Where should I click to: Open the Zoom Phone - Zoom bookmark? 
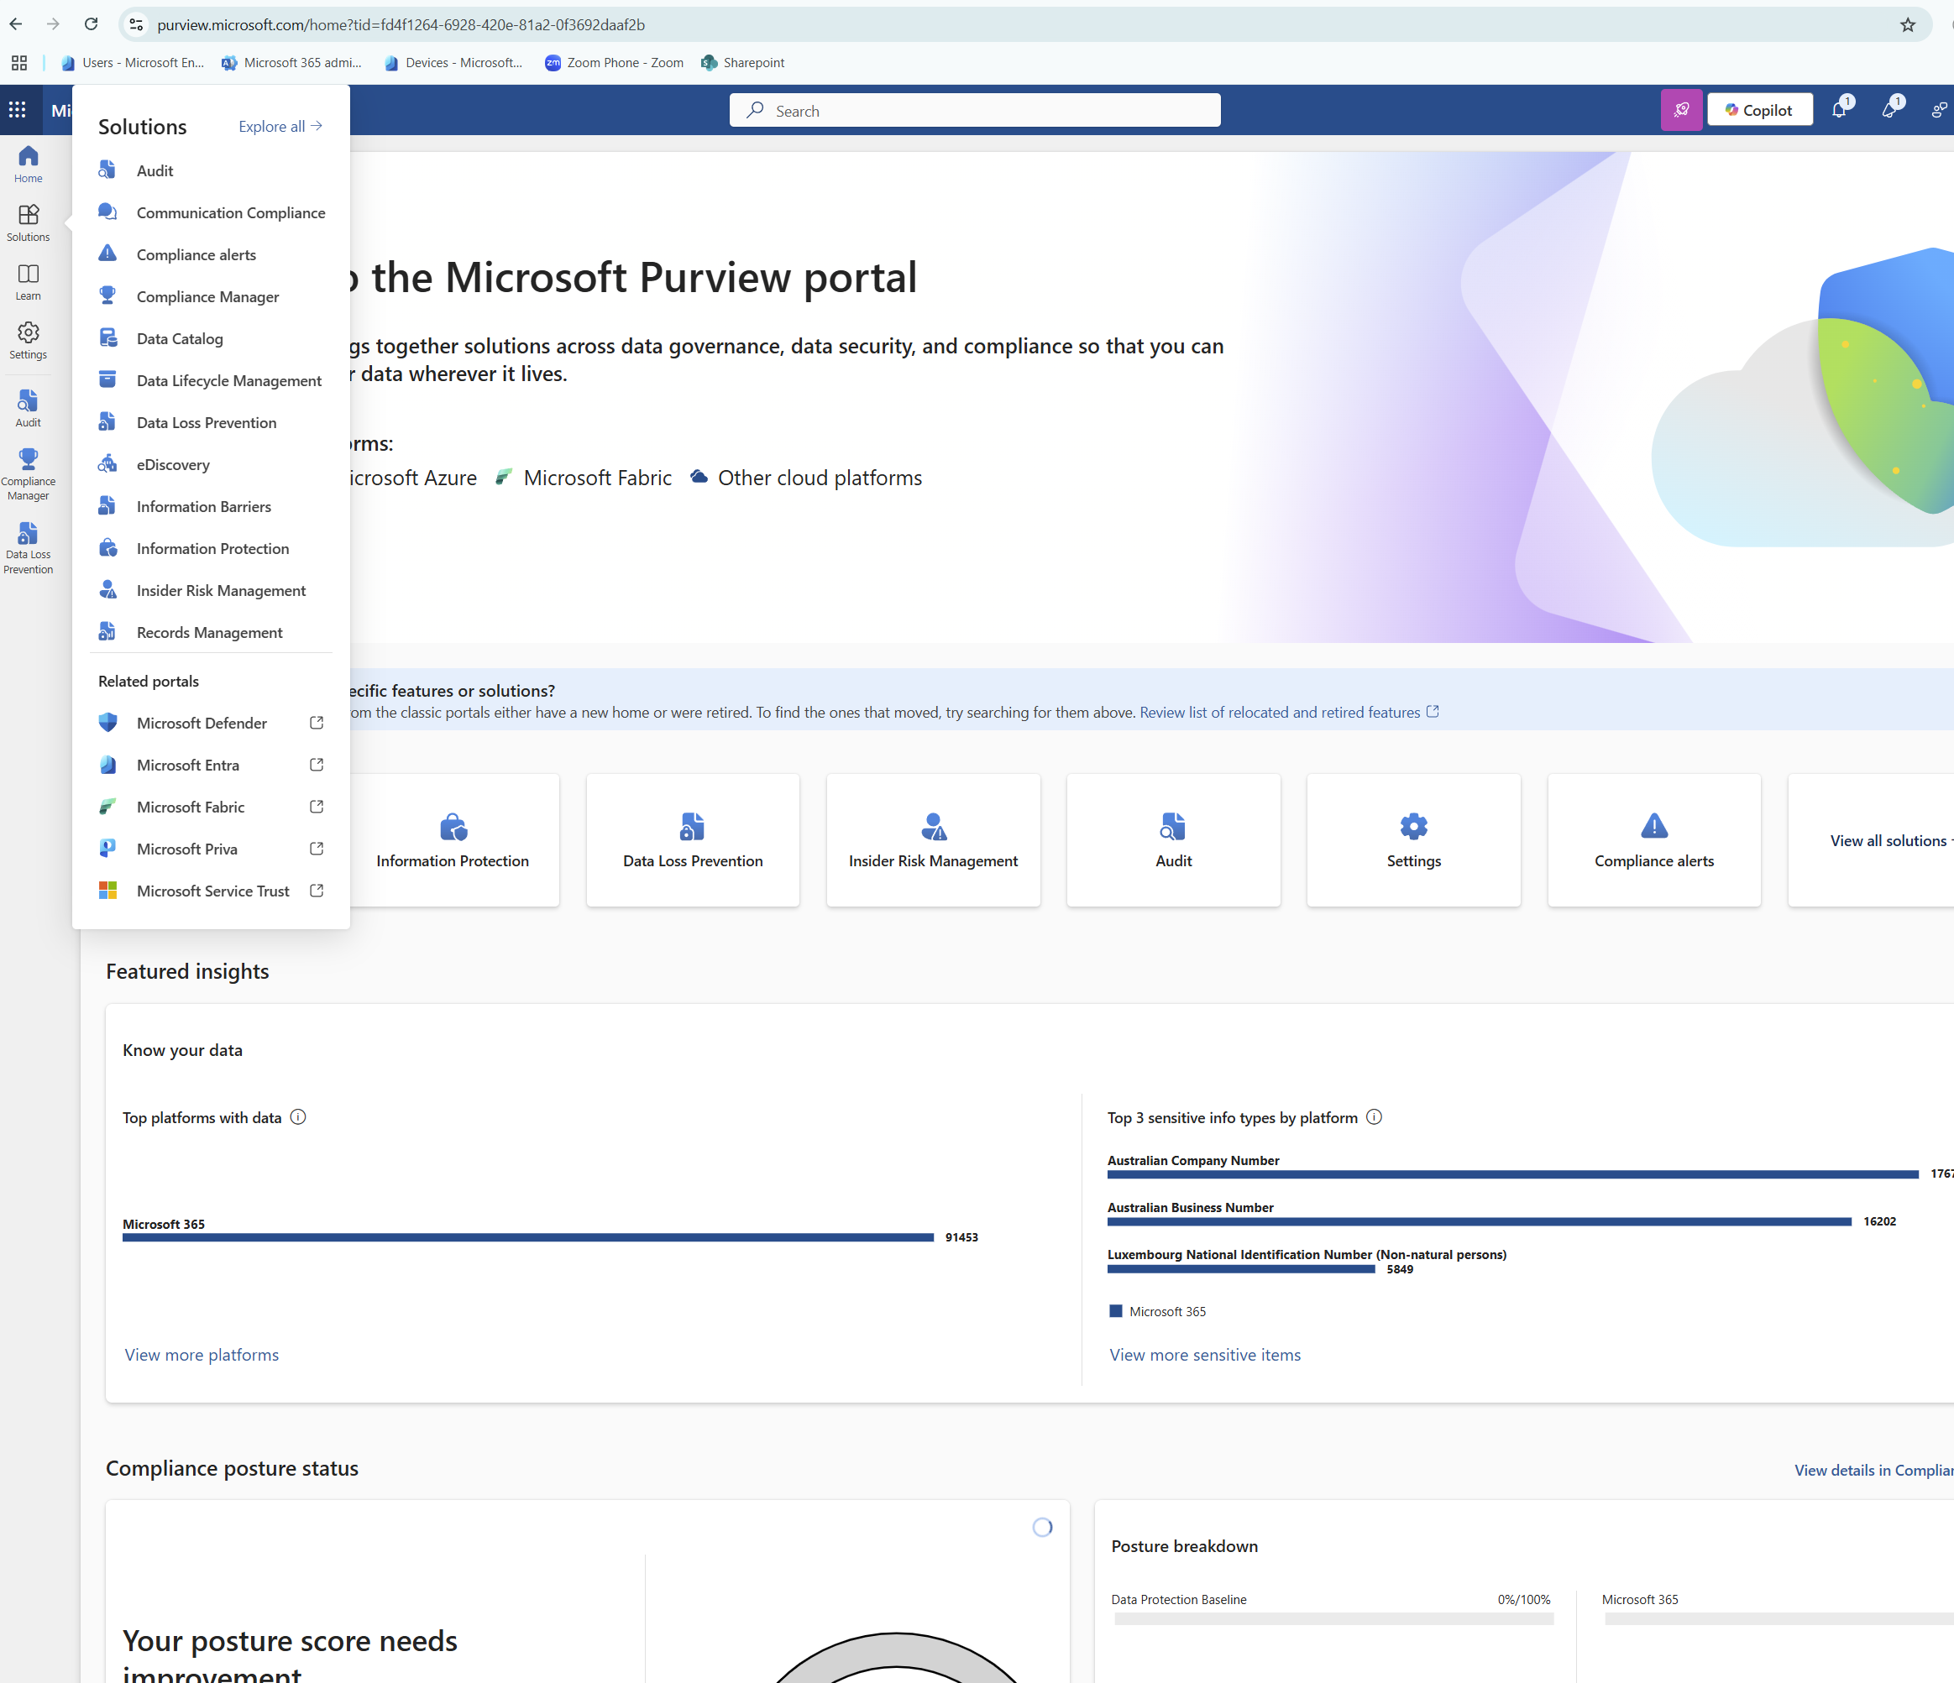615,63
